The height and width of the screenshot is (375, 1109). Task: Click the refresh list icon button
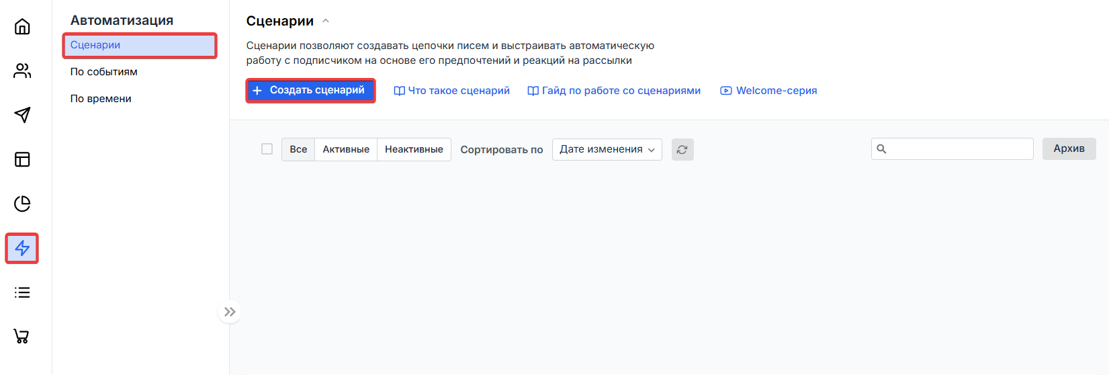point(682,149)
